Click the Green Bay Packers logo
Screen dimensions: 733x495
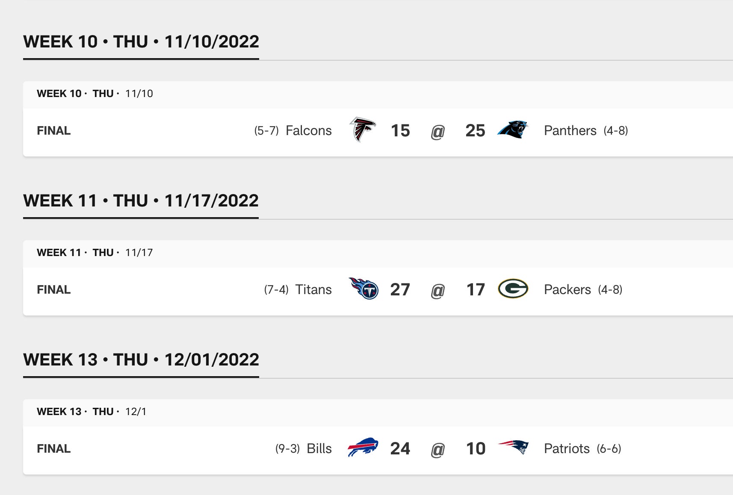pos(513,289)
